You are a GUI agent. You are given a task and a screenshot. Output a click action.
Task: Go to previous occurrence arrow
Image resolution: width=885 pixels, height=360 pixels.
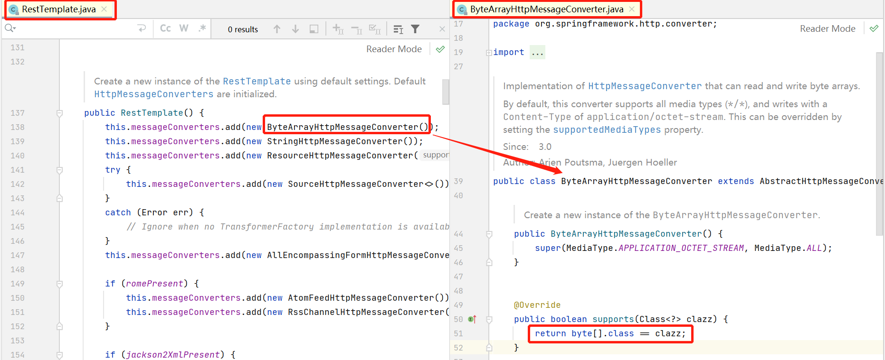point(277,29)
